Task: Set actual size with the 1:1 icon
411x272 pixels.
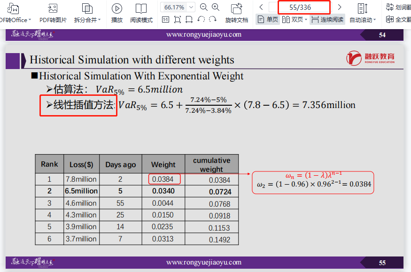Action: pyautogui.click(x=165, y=19)
